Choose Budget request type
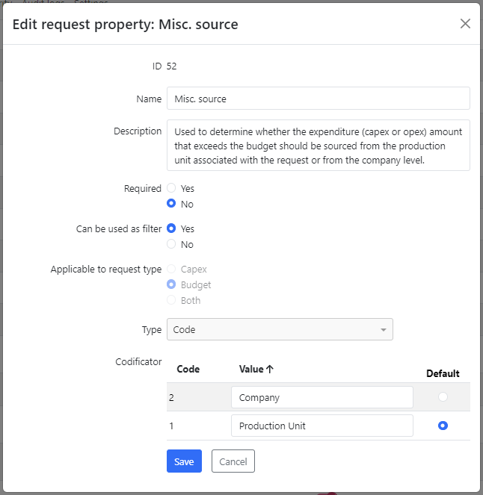 (171, 284)
